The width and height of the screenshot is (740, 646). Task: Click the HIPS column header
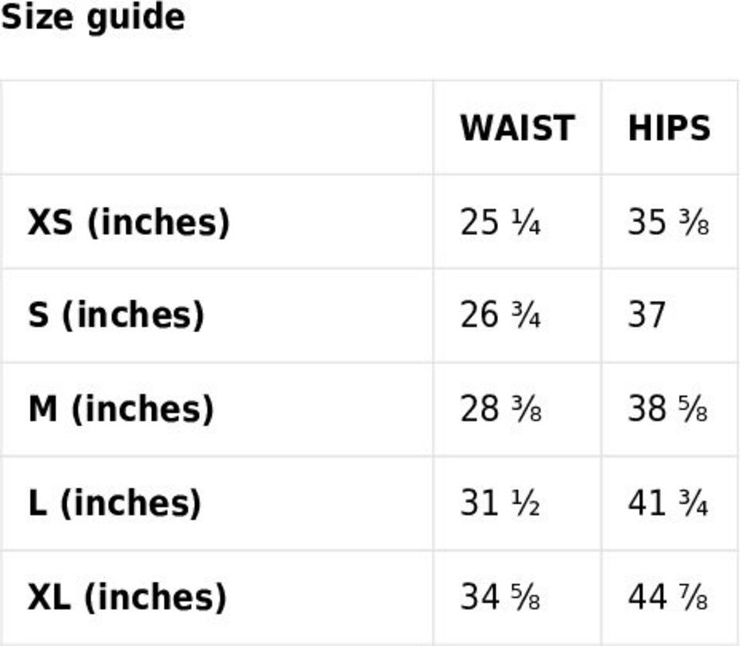[x=668, y=128]
